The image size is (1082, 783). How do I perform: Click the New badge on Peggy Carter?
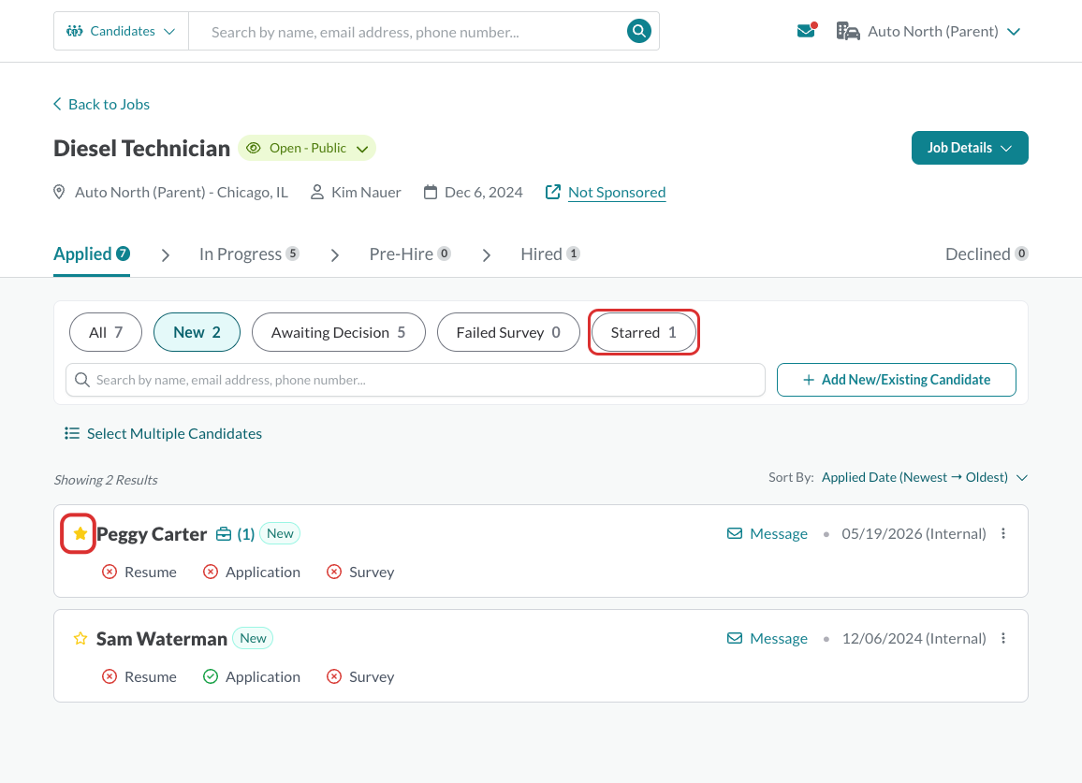[x=280, y=533]
